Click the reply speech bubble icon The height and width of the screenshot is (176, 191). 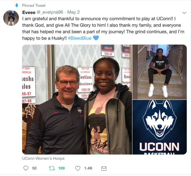(x=26, y=168)
